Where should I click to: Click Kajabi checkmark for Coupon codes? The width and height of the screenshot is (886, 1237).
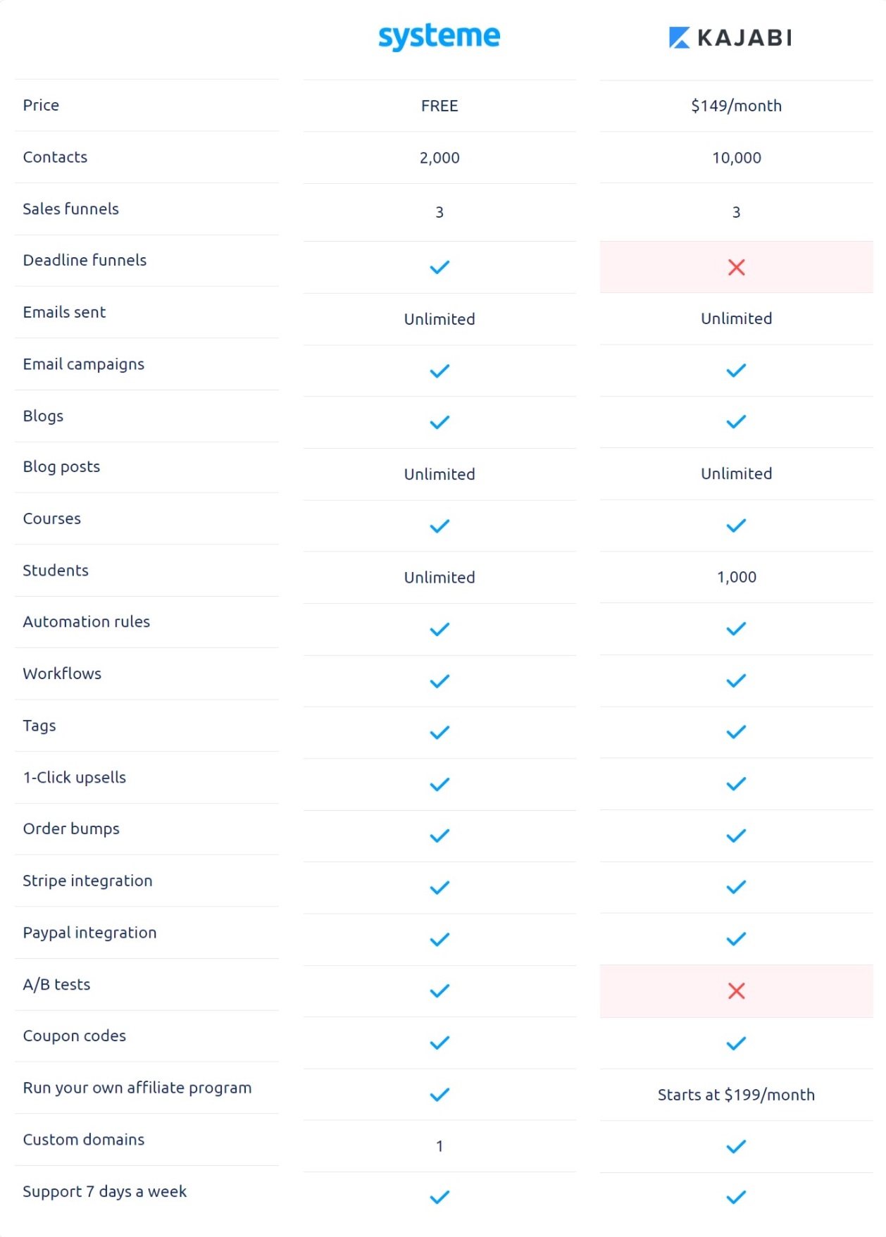(x=736, y=1043)
